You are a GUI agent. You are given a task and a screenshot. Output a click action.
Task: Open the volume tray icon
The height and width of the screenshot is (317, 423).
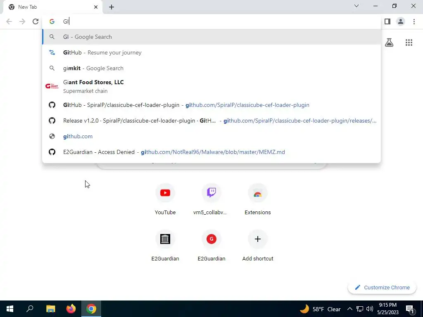(x=370, y=309)
